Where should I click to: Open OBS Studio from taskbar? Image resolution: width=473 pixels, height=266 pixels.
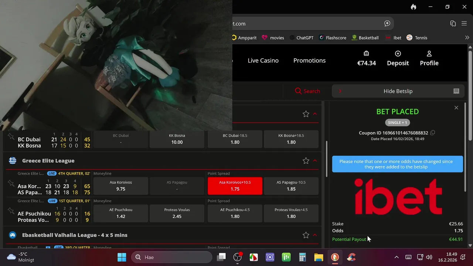pyautogui.click(x=238, y=257)
